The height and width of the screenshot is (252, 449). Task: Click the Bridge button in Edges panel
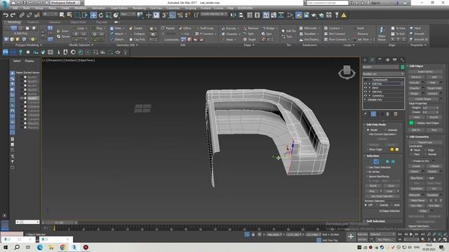pyautogui.click(x=269, y=28)
